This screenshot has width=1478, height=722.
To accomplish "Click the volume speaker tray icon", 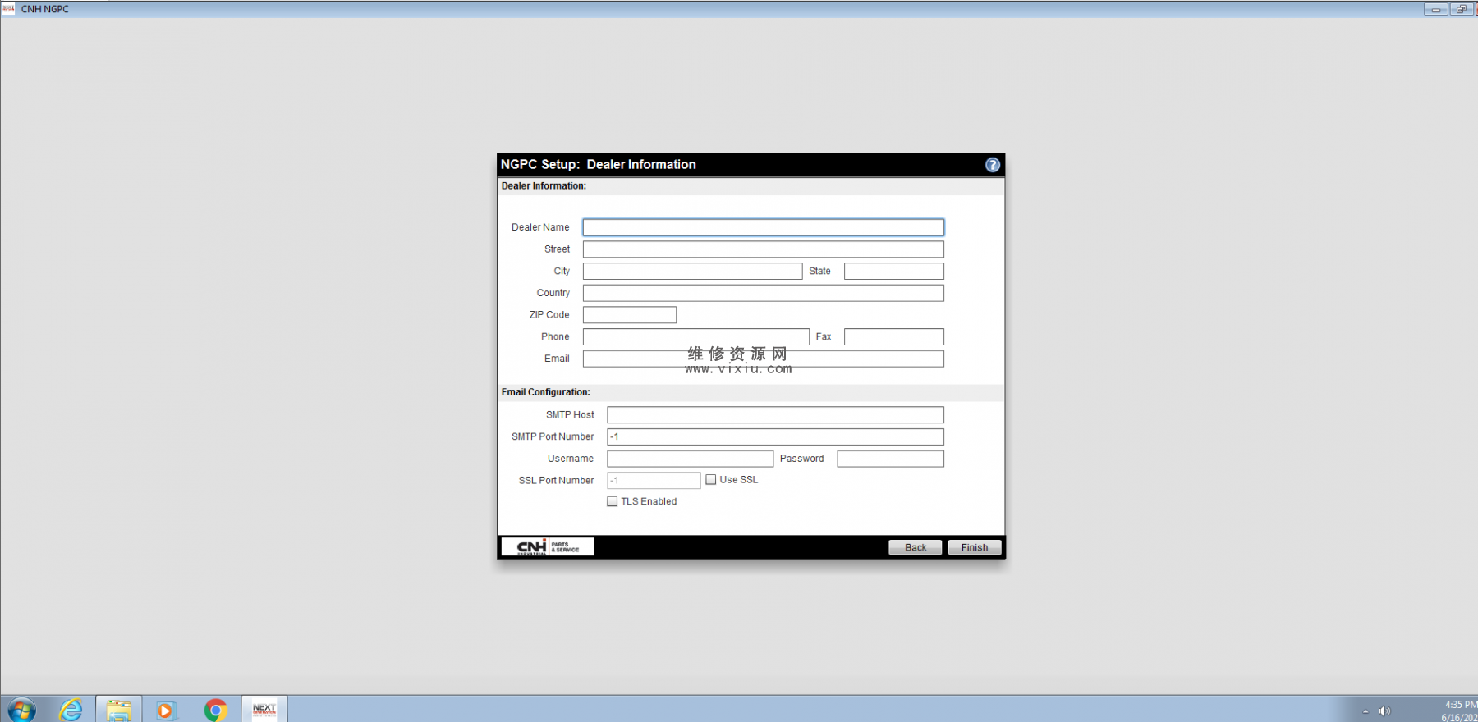I will point(1384,711).
